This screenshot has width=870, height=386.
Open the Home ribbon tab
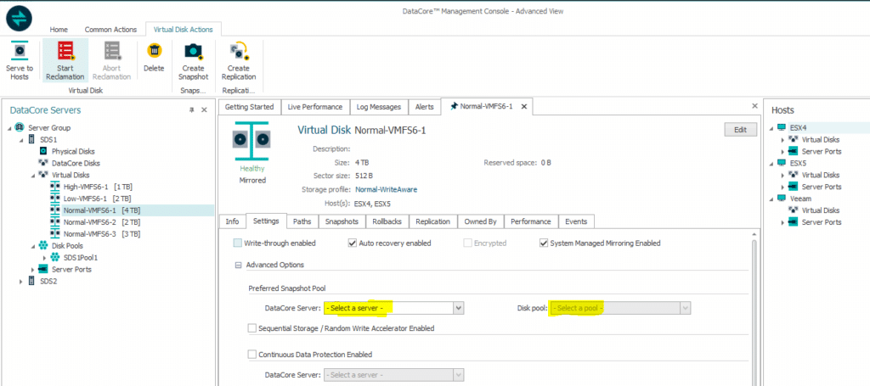coord(59,30)
